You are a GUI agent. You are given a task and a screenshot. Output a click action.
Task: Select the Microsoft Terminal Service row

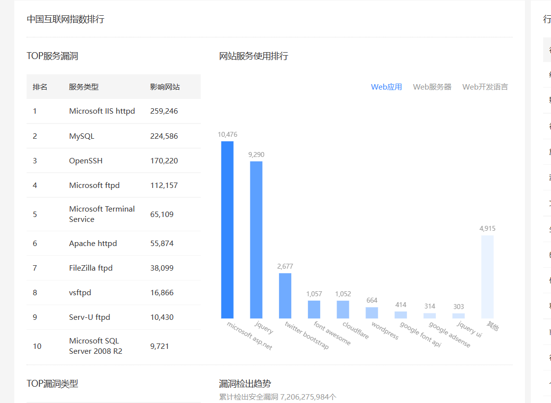[114, 214]
